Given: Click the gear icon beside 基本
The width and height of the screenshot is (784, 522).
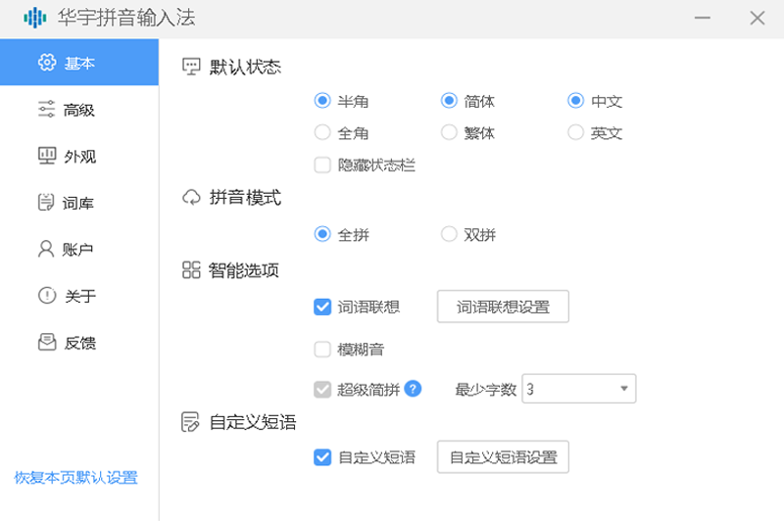Looking at the screenshot, I should (x=46, y=63).
